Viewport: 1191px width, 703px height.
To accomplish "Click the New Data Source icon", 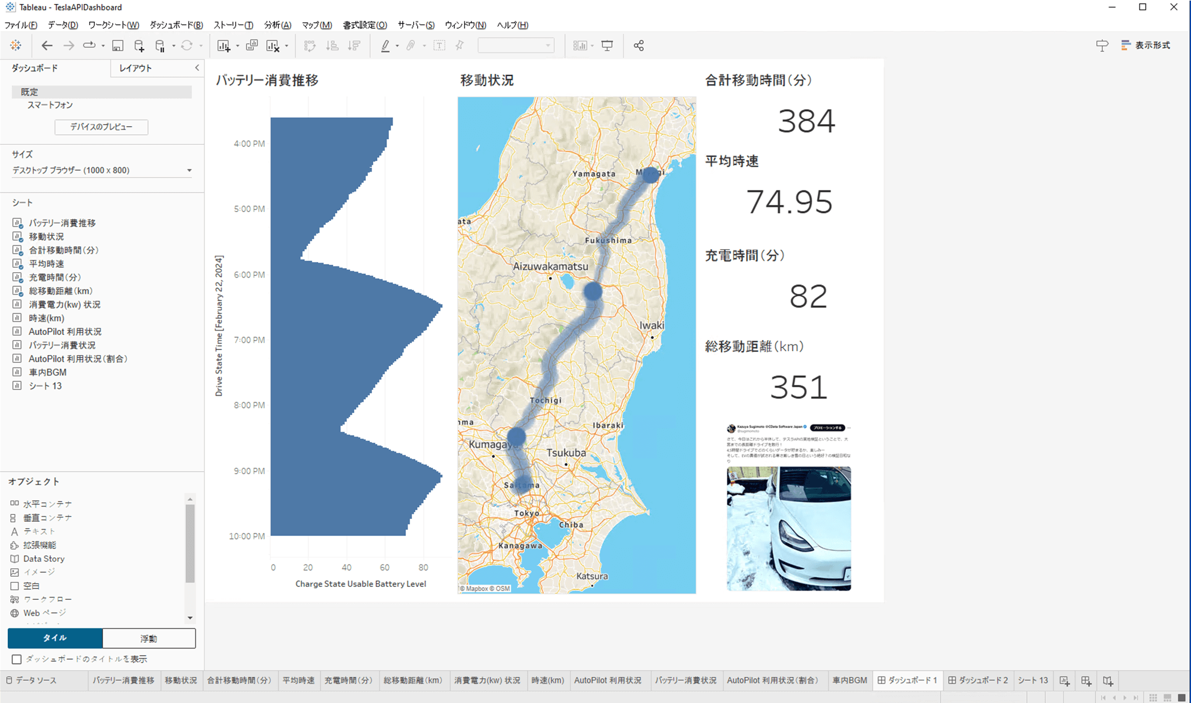I will 139,46.
